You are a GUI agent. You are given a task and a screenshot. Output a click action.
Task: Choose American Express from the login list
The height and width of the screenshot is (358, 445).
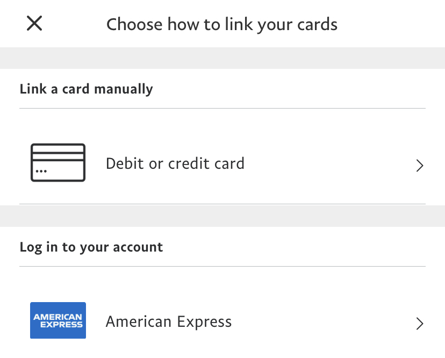point(169,322)
